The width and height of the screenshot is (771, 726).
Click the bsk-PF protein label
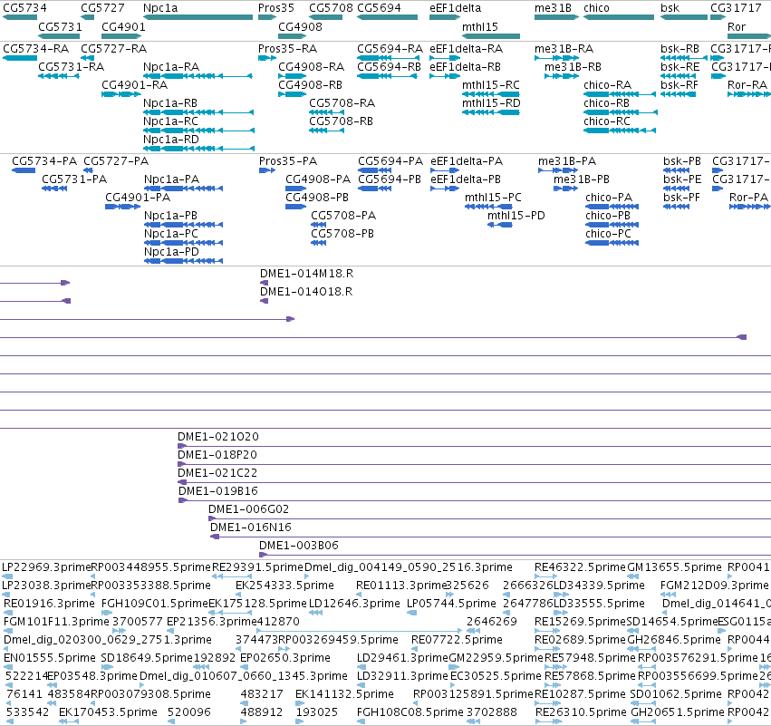pos(682,198)
